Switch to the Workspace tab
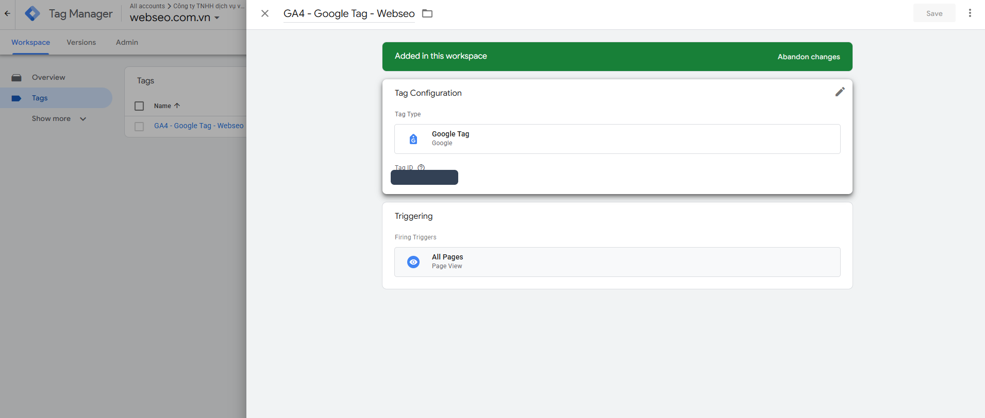The image size is (985, 418). click(31, 42)
